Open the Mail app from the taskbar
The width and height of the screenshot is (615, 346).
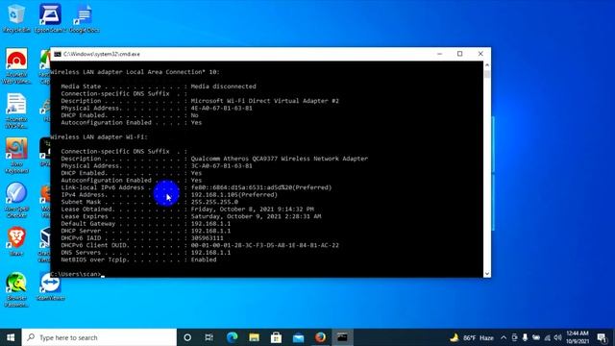tap(299, 337)
